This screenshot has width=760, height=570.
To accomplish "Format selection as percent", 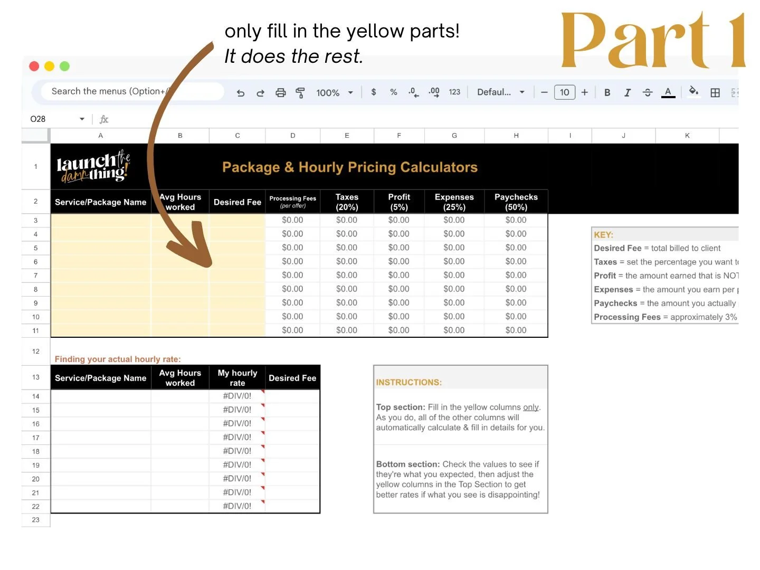I will pos(393,92).
